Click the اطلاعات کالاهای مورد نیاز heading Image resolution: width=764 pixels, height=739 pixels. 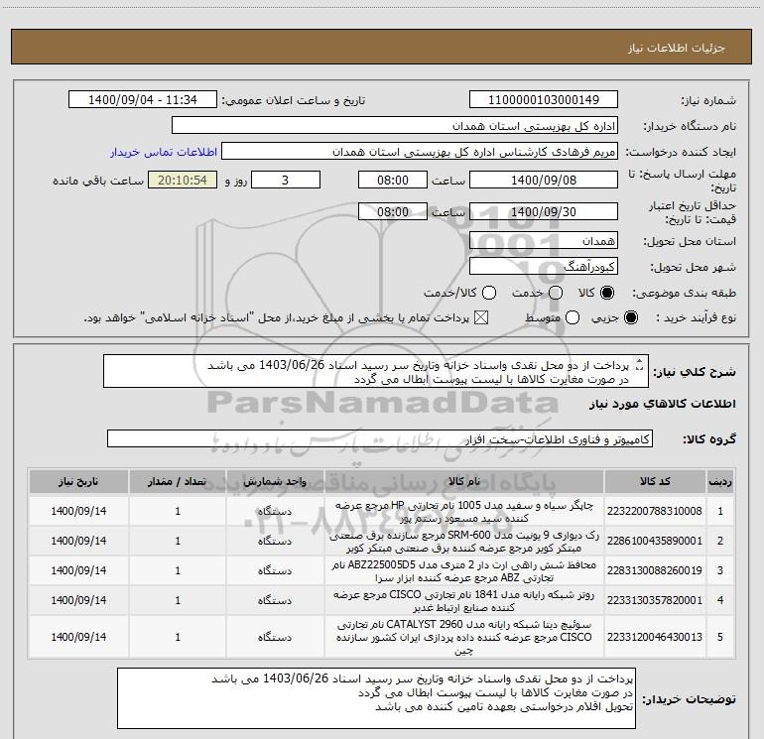662,404
